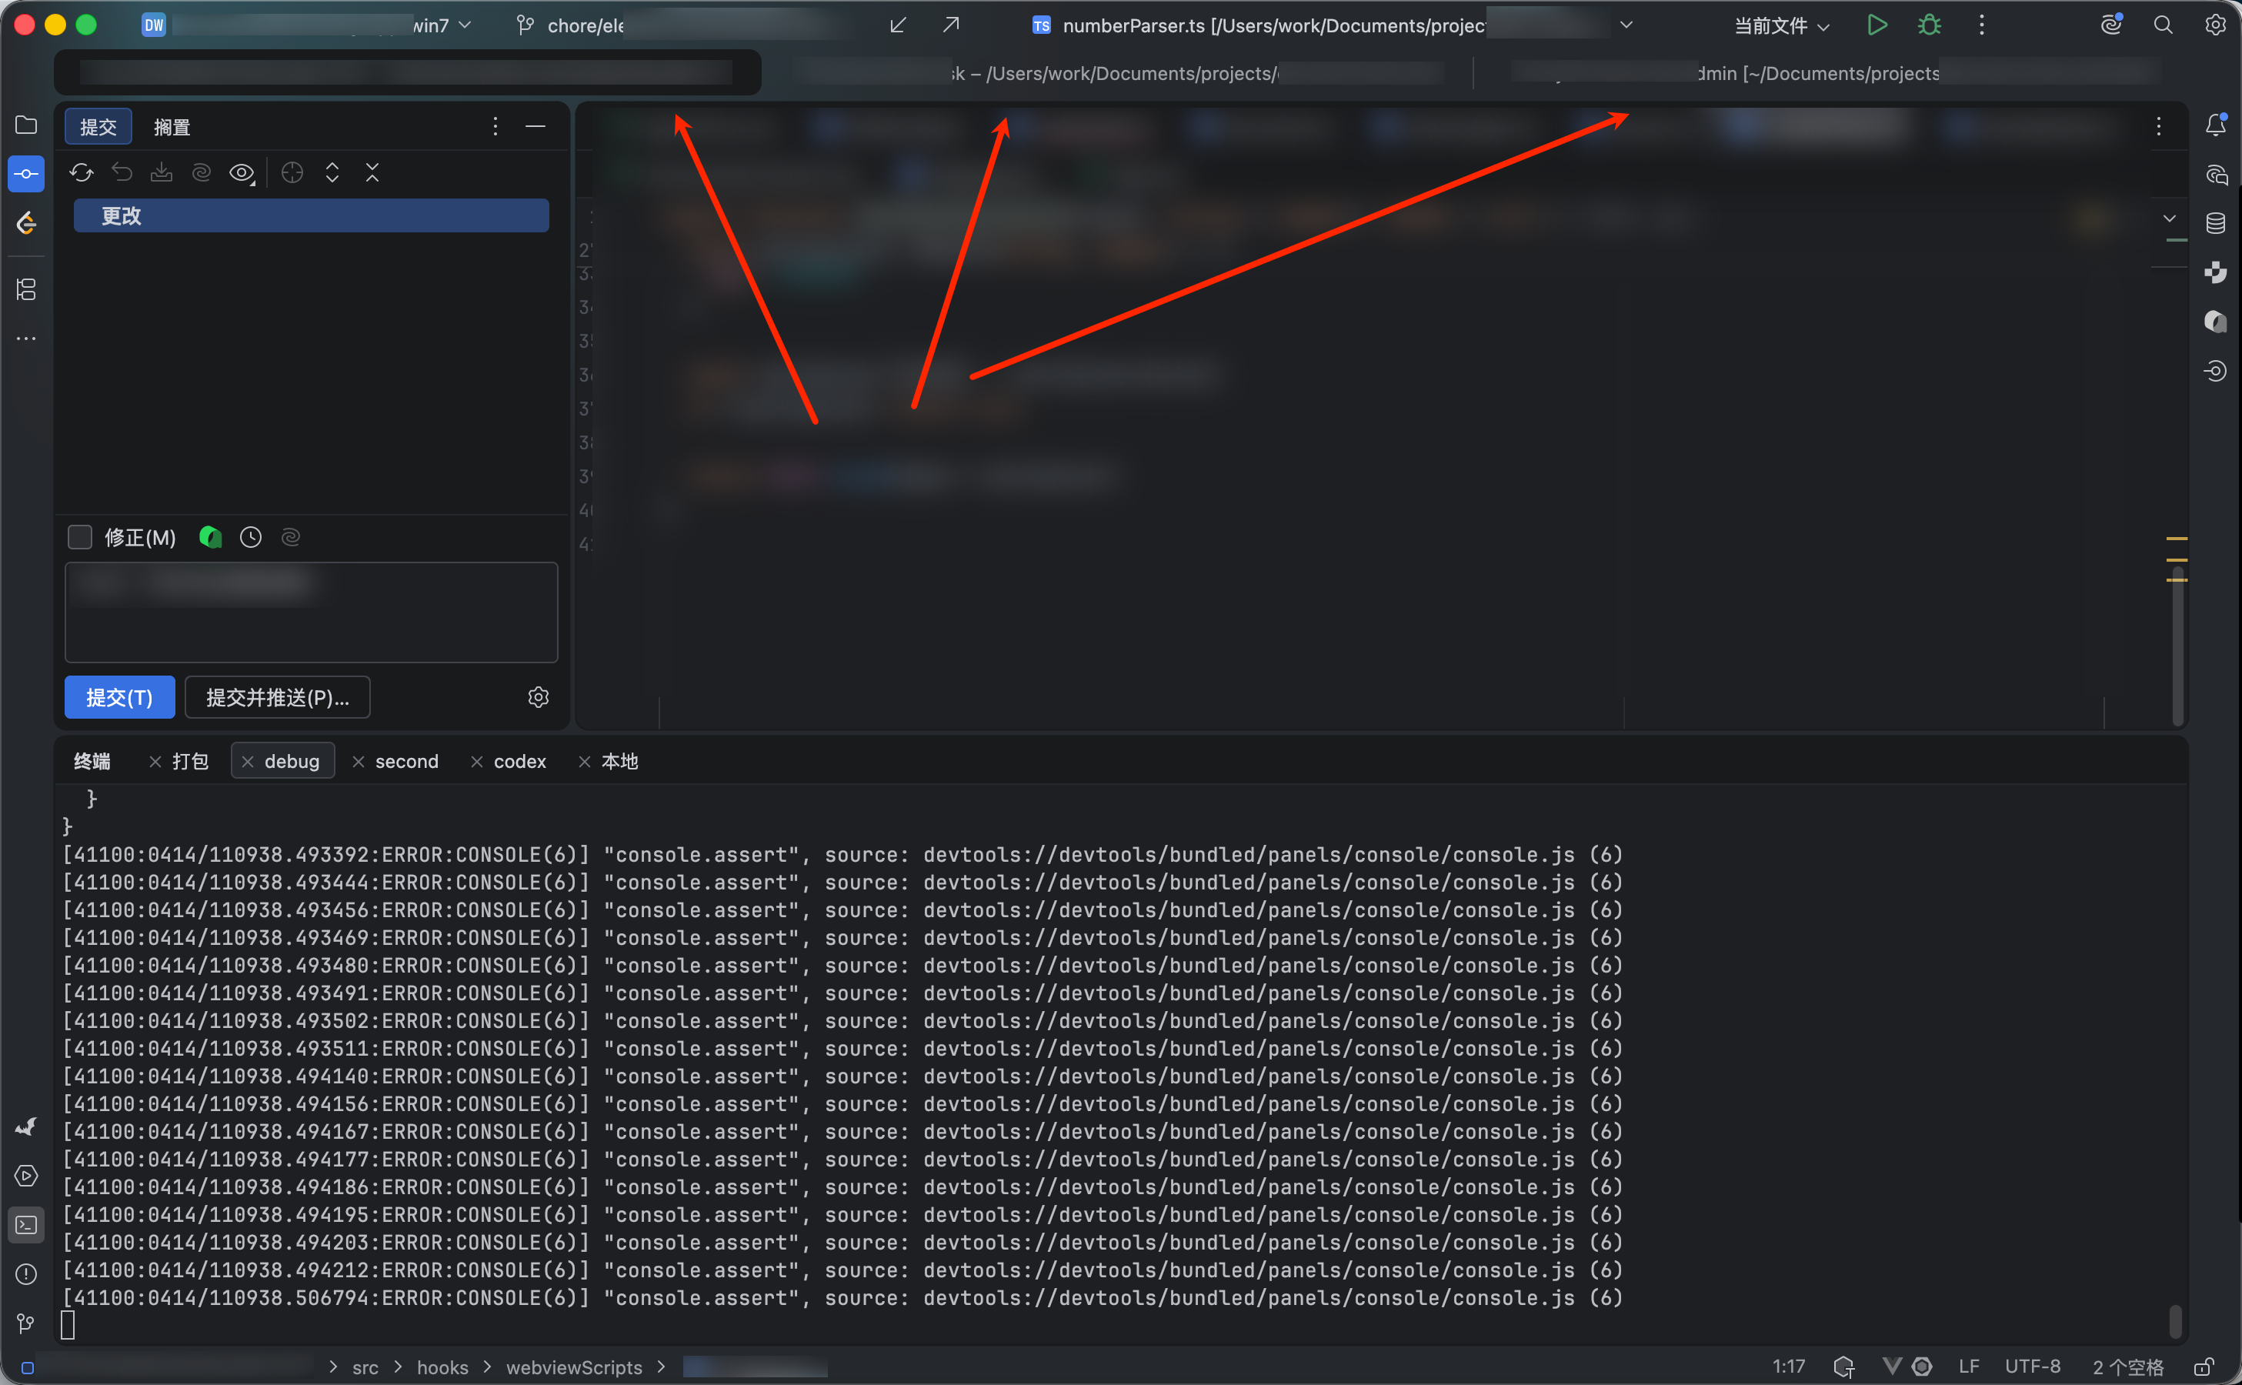
Task: Open the Database tool window icon
Action: pos(2214,223)
